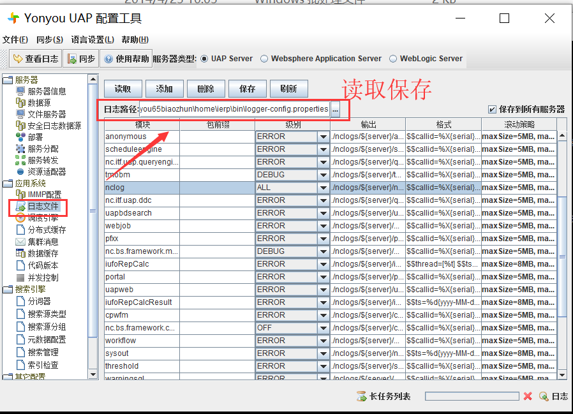Open level dropdown for tmobm row
The image size is (573, 414).
(x=323, y=175)
